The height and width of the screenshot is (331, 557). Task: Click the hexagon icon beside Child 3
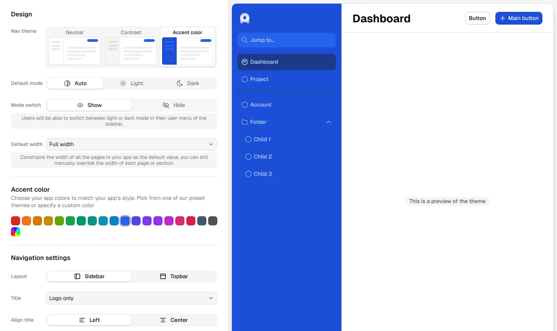tap(248, 174)
